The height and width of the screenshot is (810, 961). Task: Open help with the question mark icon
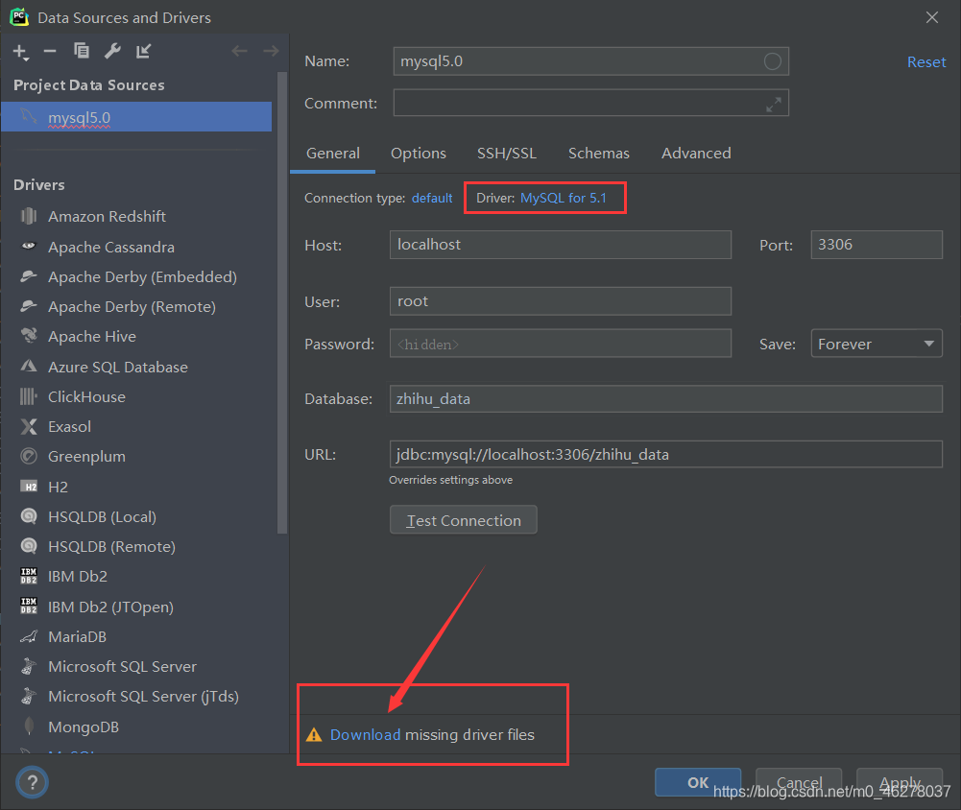point(32,782)
